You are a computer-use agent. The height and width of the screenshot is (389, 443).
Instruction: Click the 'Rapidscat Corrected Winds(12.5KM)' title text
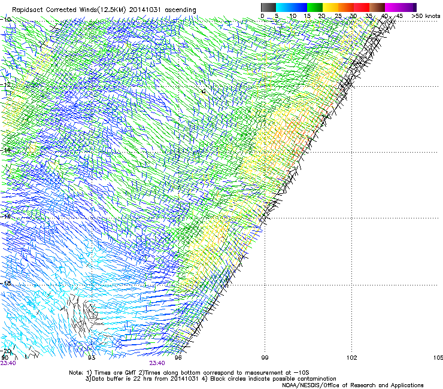69,10
